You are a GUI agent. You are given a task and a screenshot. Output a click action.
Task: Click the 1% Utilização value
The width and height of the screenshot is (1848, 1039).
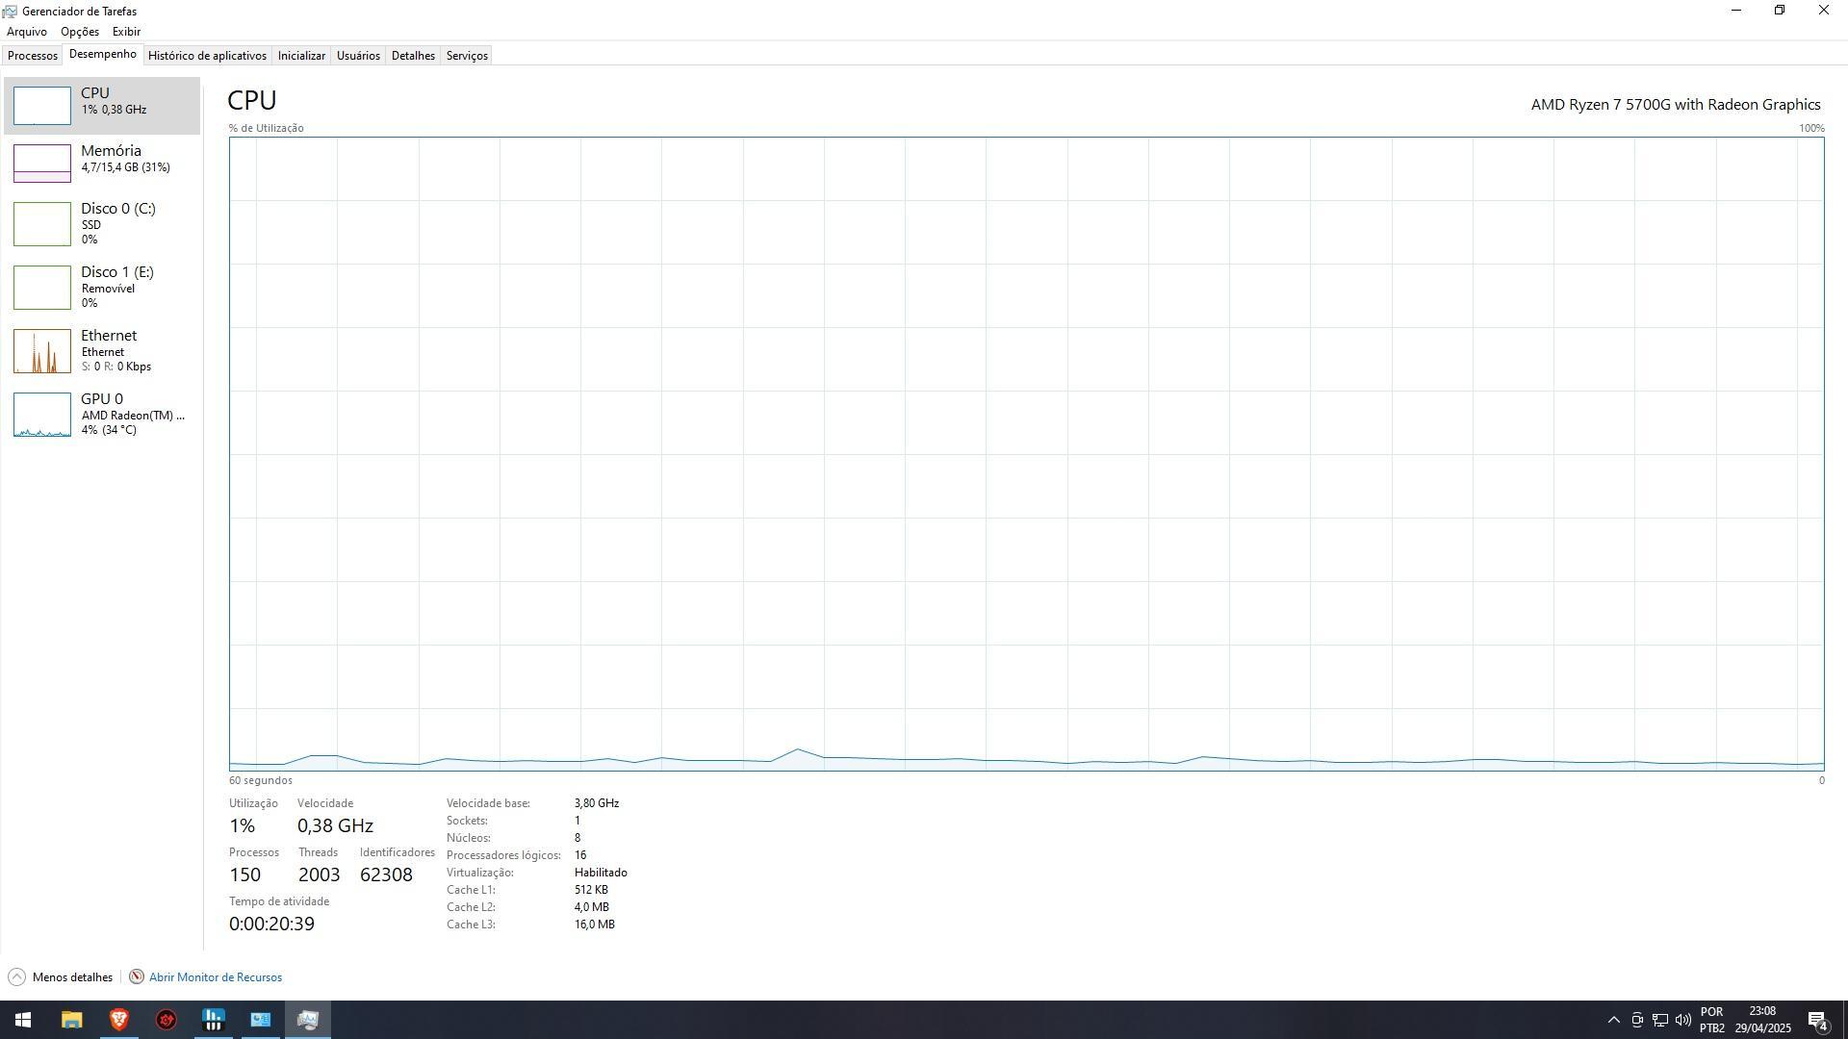click(242, 826)
